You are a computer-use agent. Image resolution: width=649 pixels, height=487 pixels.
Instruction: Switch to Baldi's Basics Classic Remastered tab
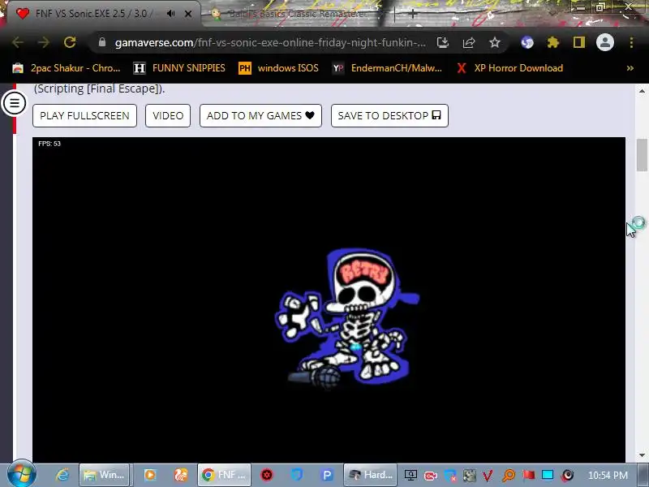(297, 14)
